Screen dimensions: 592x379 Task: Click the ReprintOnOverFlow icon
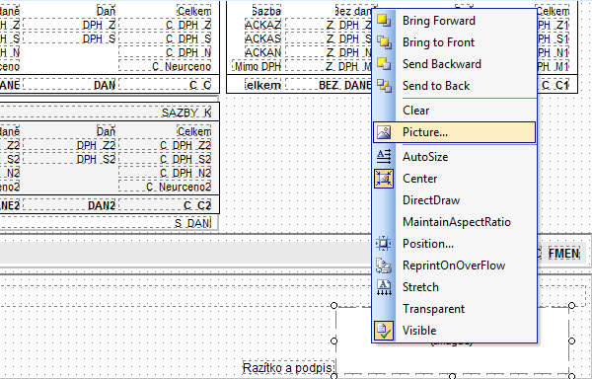(384, 265)
